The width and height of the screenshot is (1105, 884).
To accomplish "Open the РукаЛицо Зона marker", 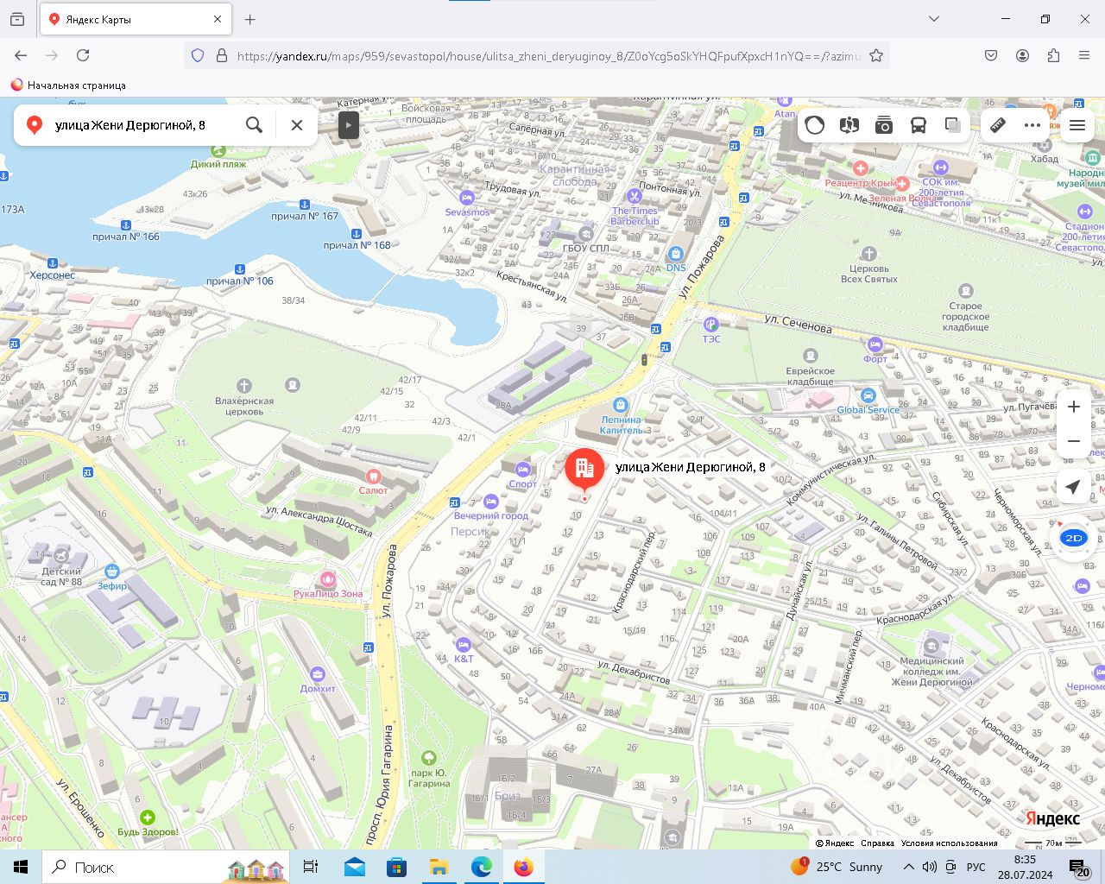I will tap(327, 579).
